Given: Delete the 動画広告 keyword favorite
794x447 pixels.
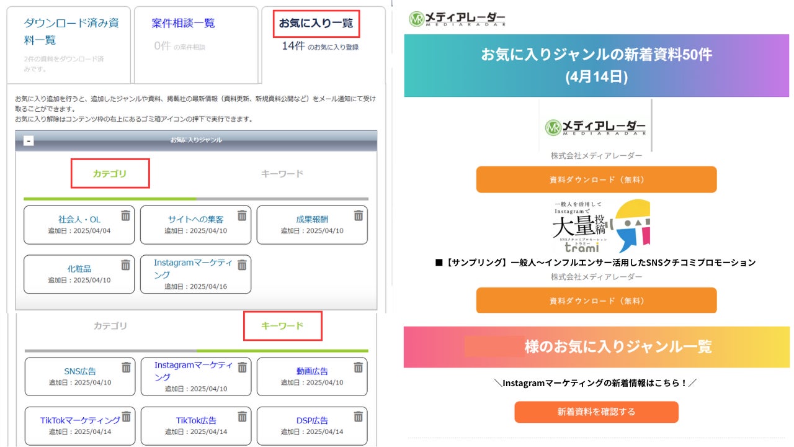Looking at the screenshot, I should point(359,368).
